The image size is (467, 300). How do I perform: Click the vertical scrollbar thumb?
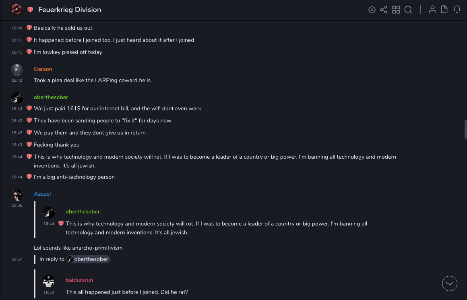coord(465,129)
